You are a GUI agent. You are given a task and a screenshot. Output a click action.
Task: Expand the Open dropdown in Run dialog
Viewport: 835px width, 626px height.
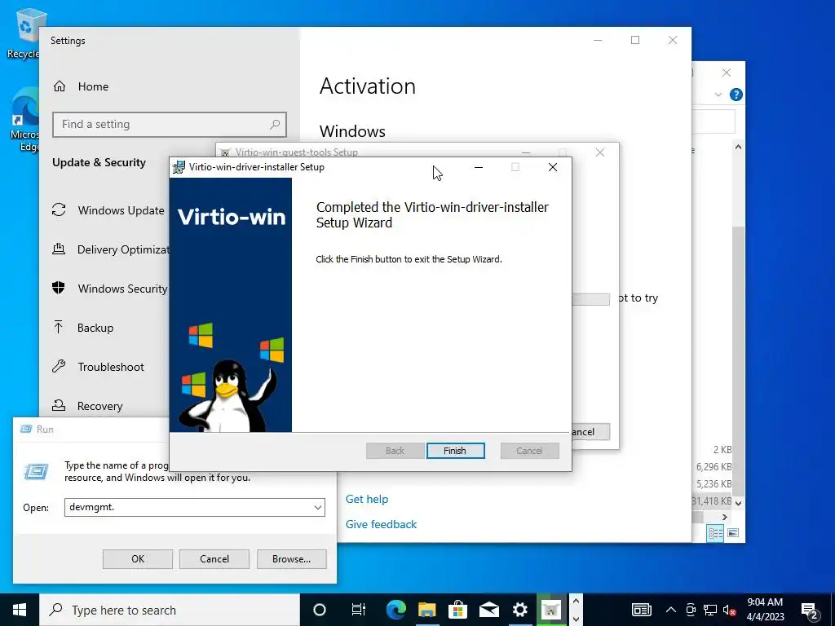318,507
